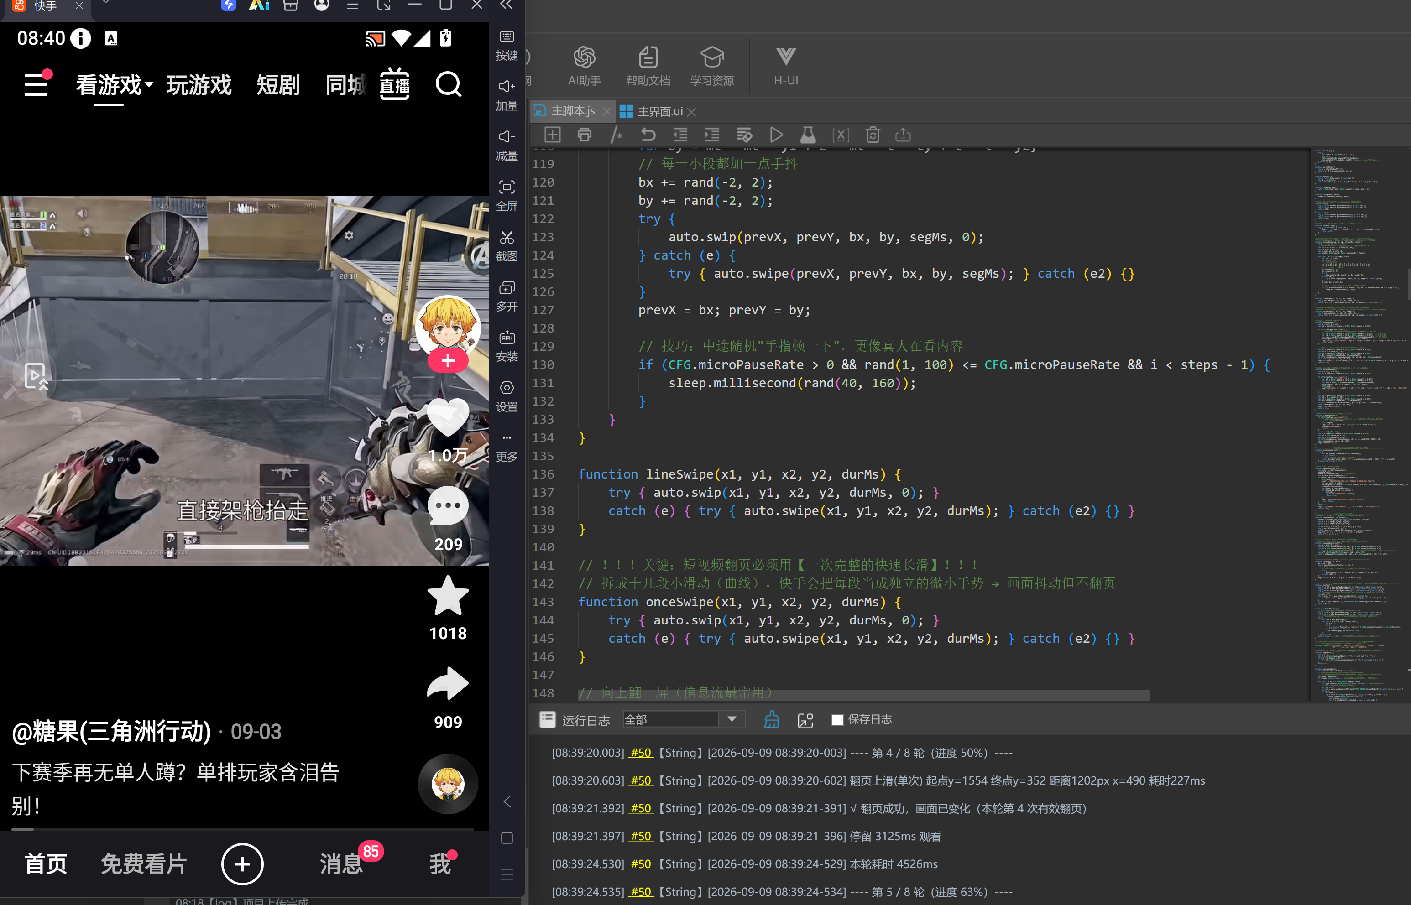Increase indent of the code
Screen dimensions: 1411x905
coord(712,135)
